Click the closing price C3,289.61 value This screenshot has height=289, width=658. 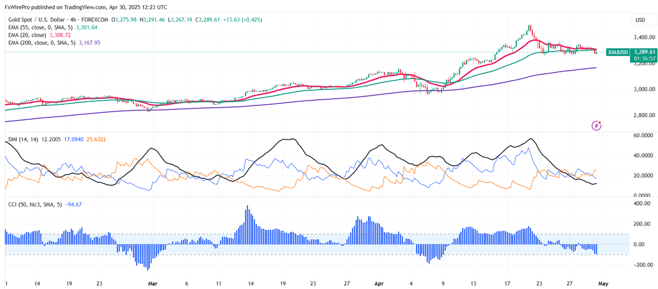click(209, 20)
